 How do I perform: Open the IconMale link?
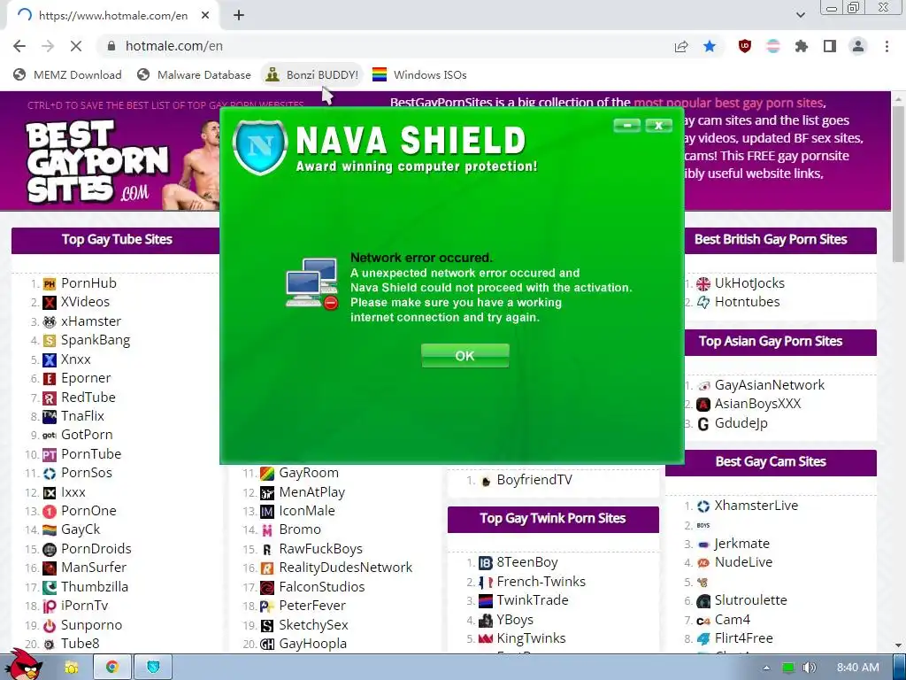(x=307, y=511)
